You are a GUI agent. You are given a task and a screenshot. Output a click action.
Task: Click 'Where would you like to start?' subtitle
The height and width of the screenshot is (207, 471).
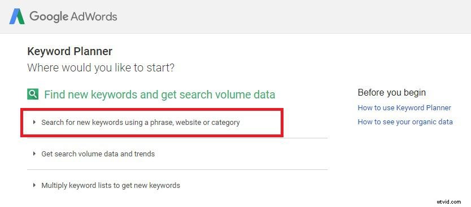[x=101, y=67]
